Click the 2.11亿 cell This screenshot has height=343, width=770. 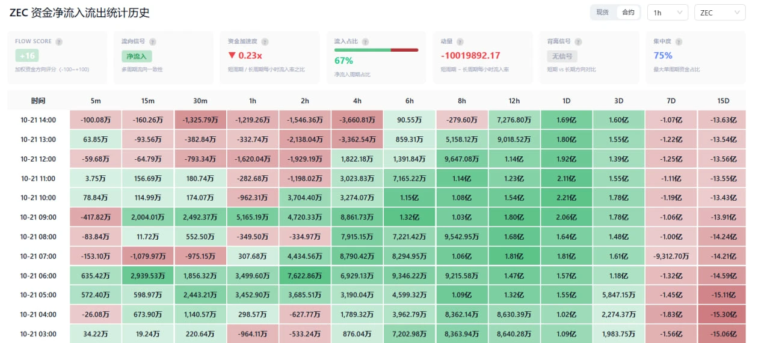point(567,178)
